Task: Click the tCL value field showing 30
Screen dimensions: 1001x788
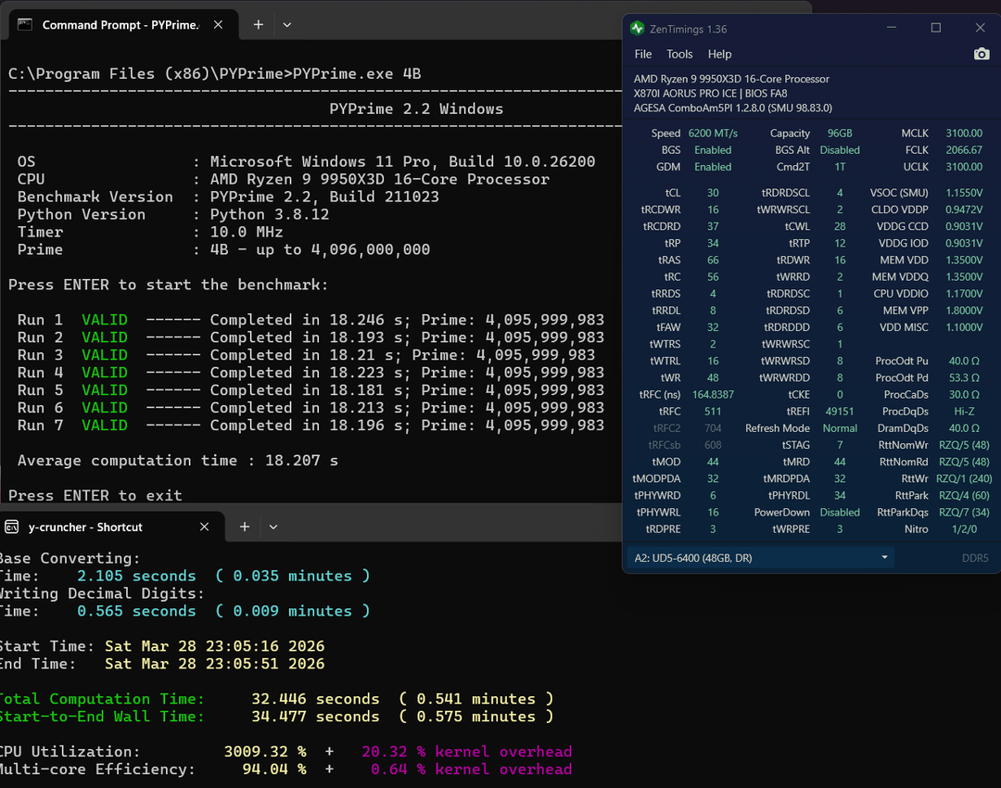Action: (713, 193)
